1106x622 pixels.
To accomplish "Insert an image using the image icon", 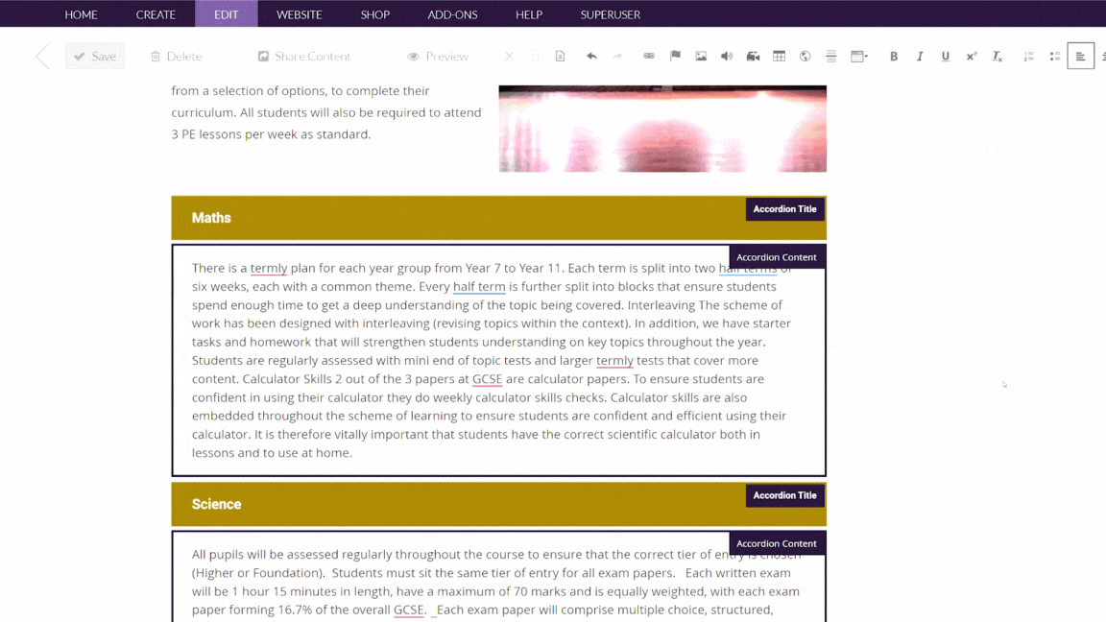I will click(701, 56).
